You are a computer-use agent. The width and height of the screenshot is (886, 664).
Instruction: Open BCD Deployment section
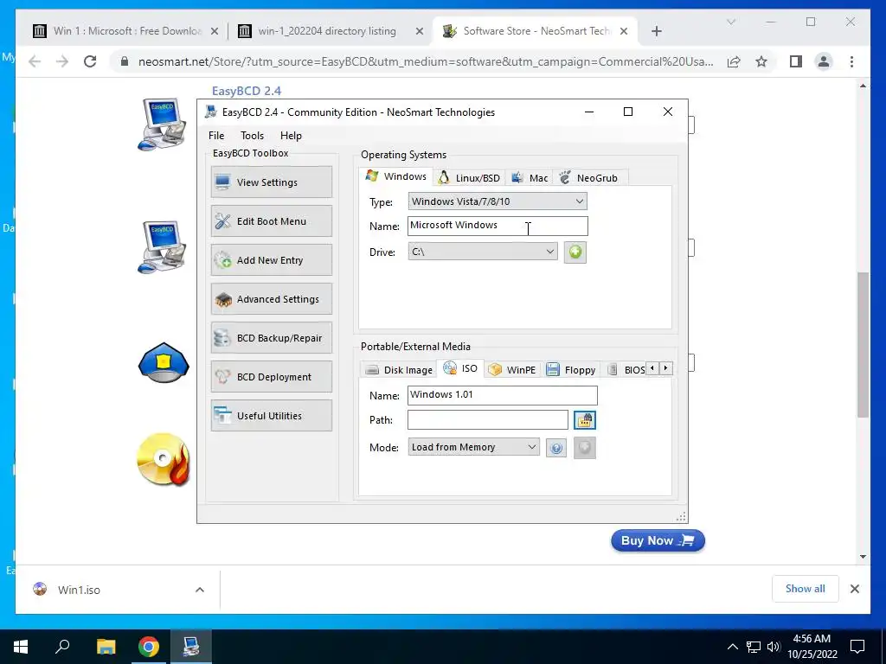point(271,377)
